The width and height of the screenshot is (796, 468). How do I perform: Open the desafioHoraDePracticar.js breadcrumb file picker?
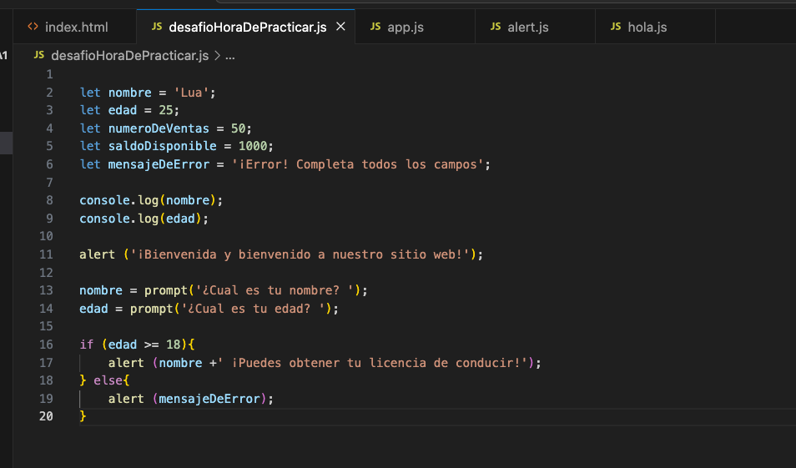(x=129, y=56)
